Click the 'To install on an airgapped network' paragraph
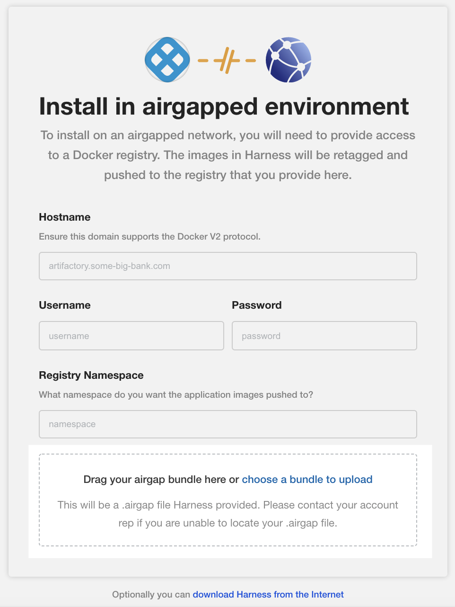Viewport: 455px width, 607px height. 228,155
